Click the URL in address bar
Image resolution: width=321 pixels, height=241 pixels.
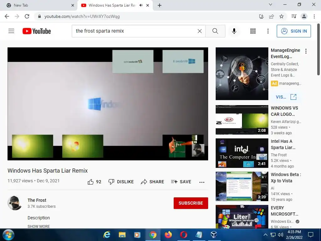(82, 16)
